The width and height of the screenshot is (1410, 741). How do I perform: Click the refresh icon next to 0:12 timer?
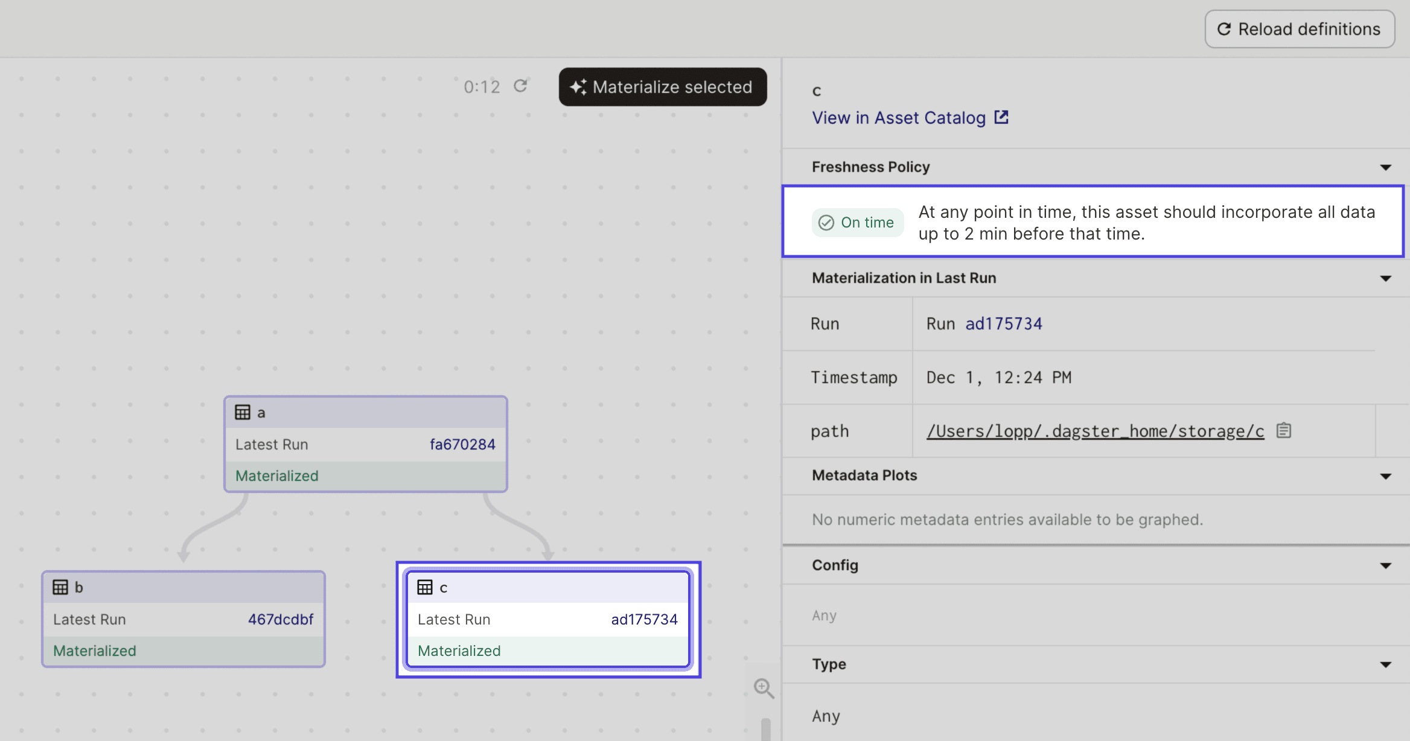(520, 86)
